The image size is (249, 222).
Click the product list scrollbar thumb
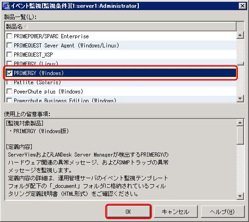click(x=240, y=64)
